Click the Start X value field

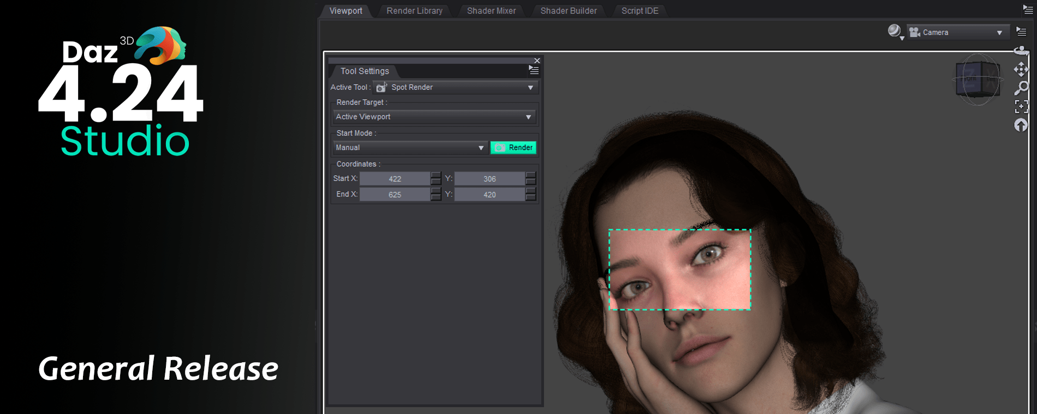point(395,179)
